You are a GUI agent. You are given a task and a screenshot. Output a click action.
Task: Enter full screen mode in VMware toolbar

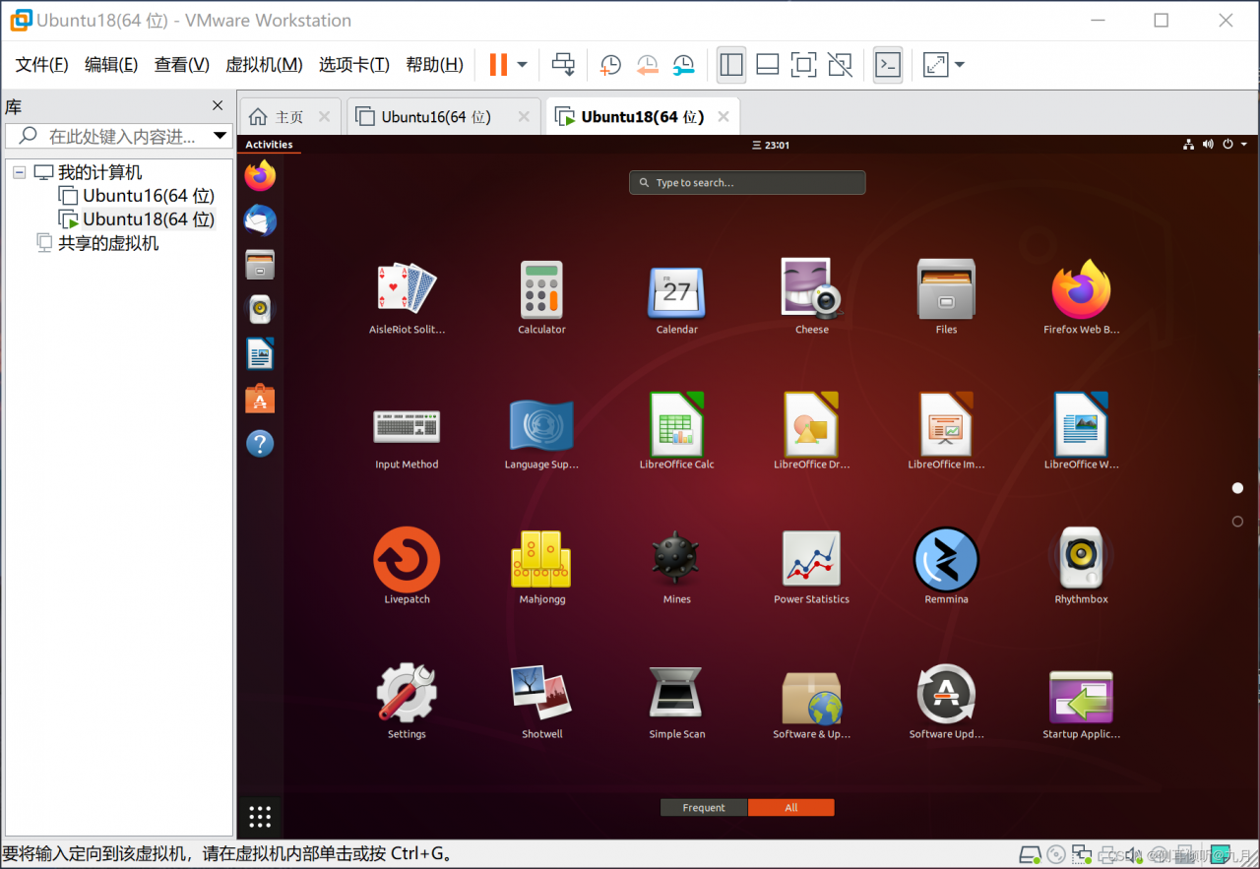803,65
